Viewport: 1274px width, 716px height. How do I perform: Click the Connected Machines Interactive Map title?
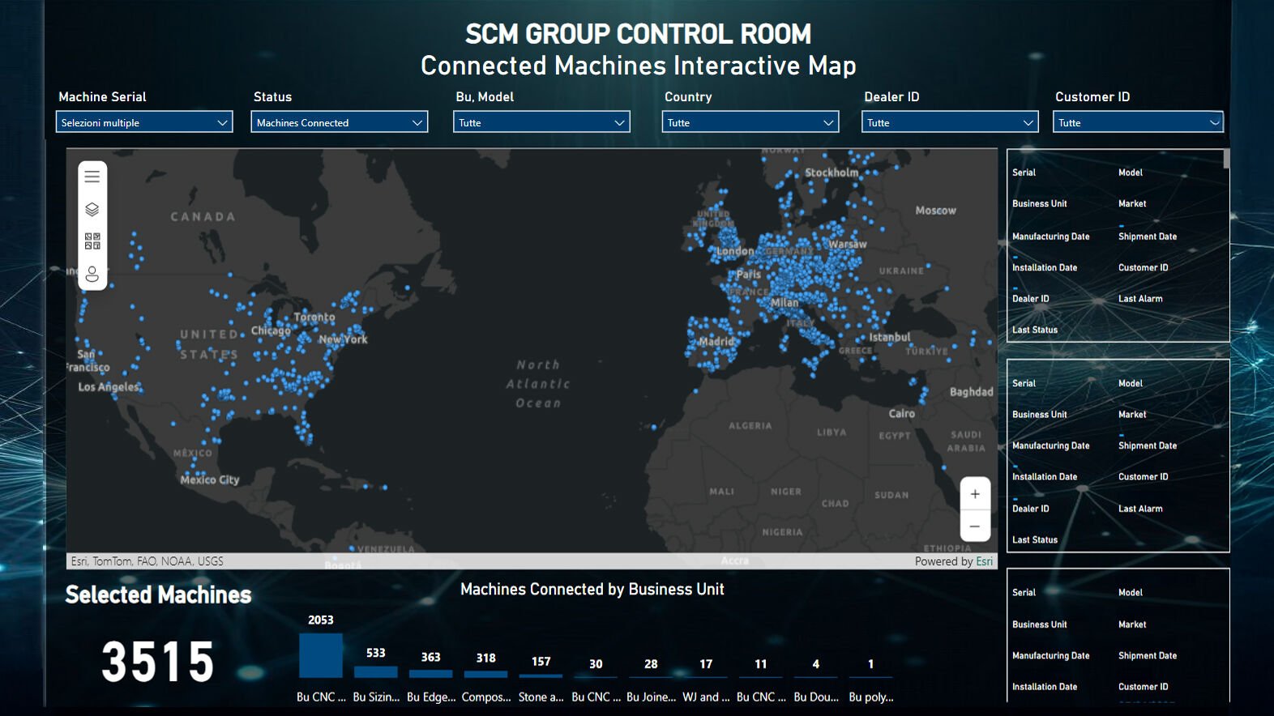(x=639, y=66)
